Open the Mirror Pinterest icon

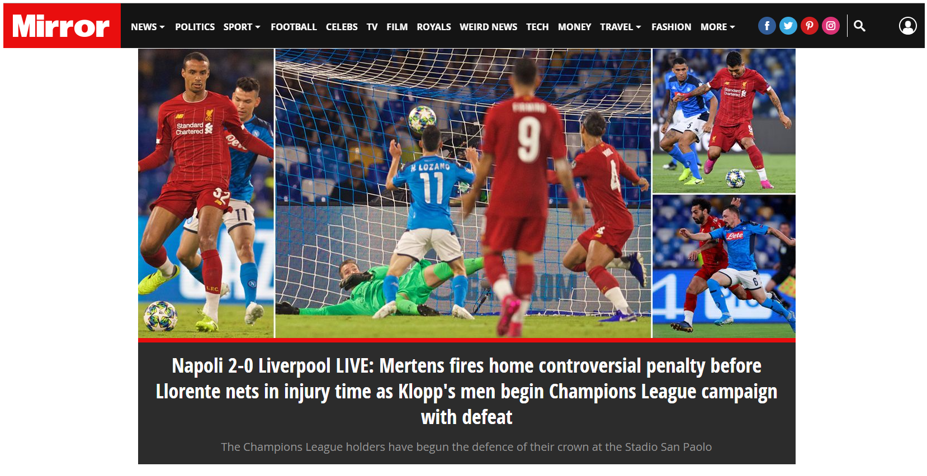pyautogui.click(x=809, y=26)
